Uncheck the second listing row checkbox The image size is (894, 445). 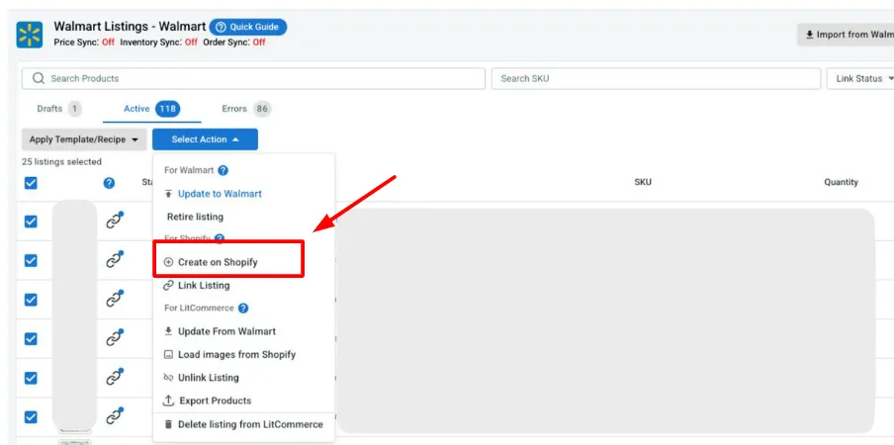click(x=31, y=260)
